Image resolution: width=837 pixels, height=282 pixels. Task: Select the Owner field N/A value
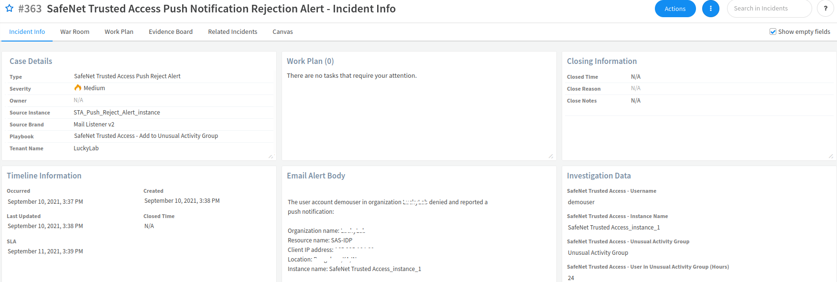[x=78, y=100]
